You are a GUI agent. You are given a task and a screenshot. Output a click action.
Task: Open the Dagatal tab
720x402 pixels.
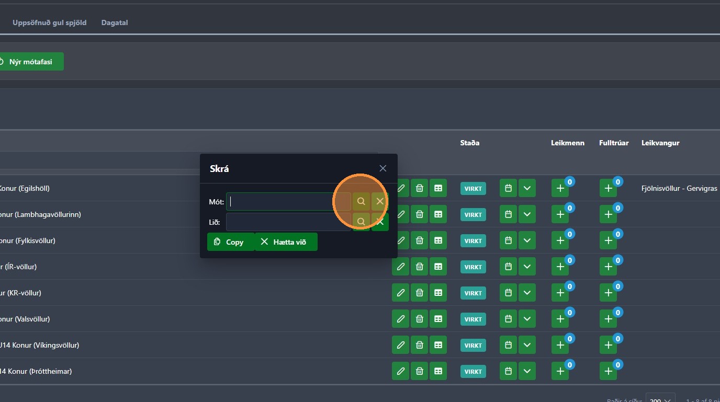(115, 22)
